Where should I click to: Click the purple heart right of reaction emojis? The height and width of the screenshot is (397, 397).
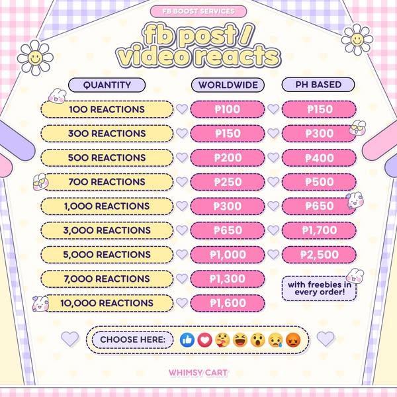(x=325, y=339)
